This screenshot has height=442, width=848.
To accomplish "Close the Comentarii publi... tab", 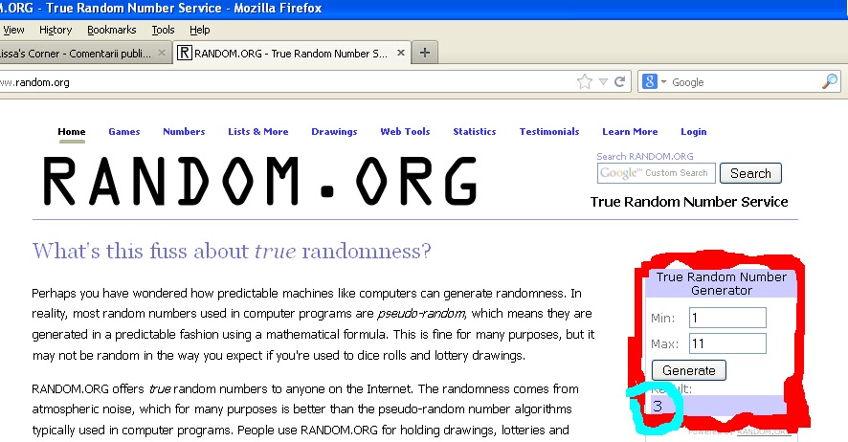I will (161, 53).
